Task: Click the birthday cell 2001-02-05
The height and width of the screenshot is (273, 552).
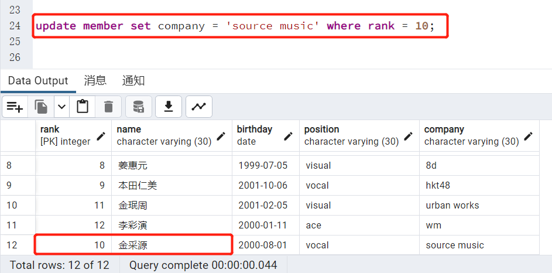Action: 266,205
